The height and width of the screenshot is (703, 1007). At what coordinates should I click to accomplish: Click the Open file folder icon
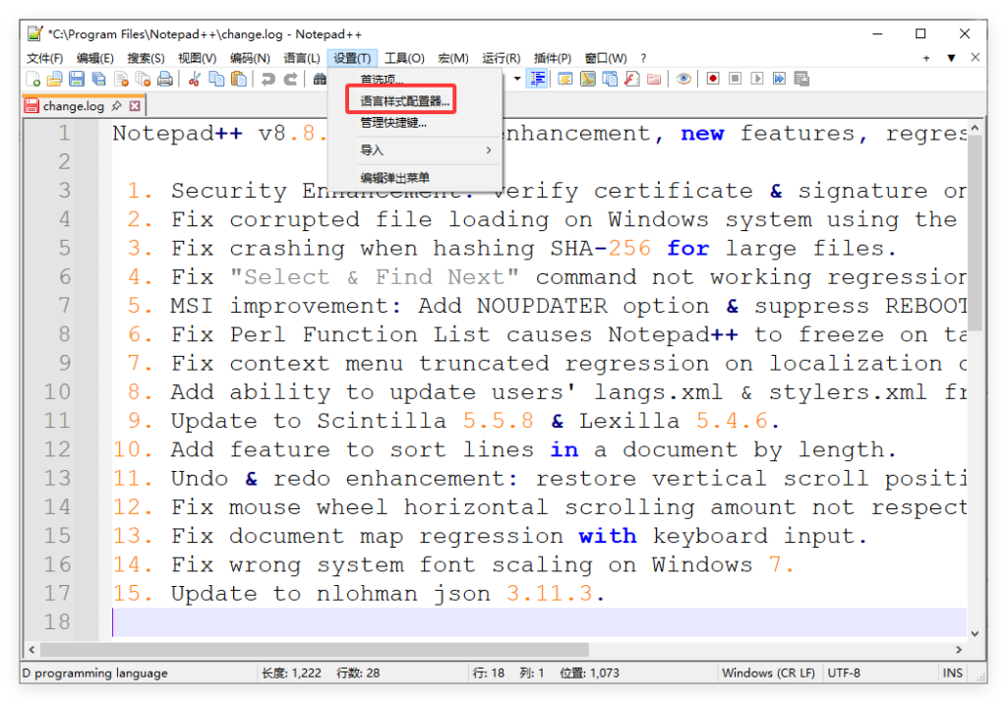(x=55, y=79)
